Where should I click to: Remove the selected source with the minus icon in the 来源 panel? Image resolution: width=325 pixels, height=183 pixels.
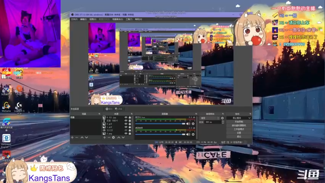click(109, 137)
